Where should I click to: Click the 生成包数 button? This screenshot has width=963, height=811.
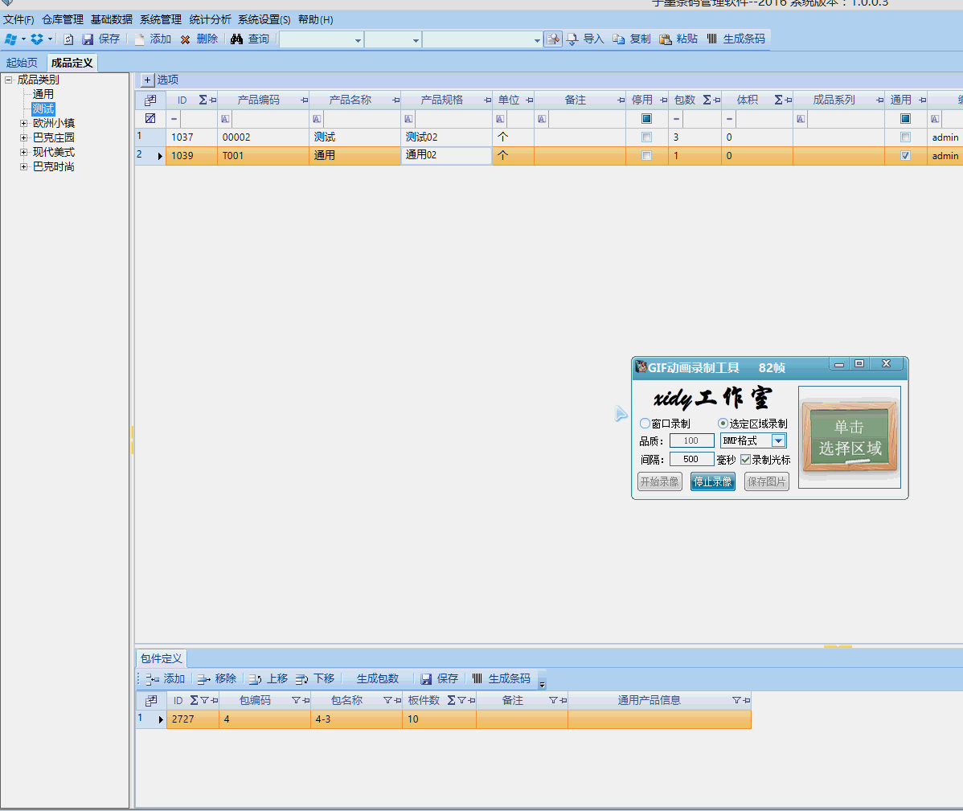coord(377,679)
